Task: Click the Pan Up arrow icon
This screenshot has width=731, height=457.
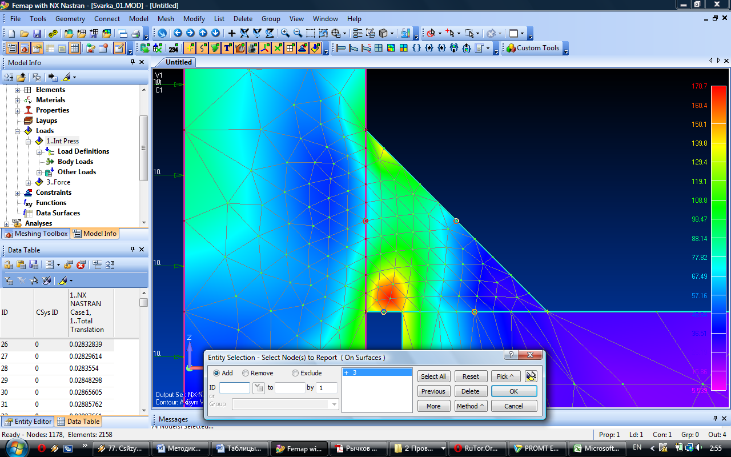Action: point(203,34)
